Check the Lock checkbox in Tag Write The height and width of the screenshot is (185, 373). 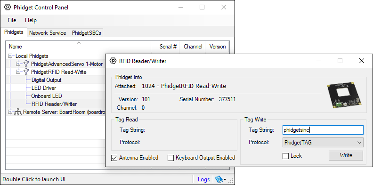tap(285, 156)
